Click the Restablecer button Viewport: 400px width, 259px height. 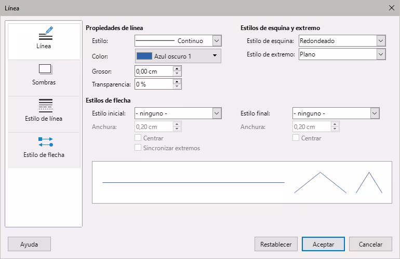click(x=276, y=244)
